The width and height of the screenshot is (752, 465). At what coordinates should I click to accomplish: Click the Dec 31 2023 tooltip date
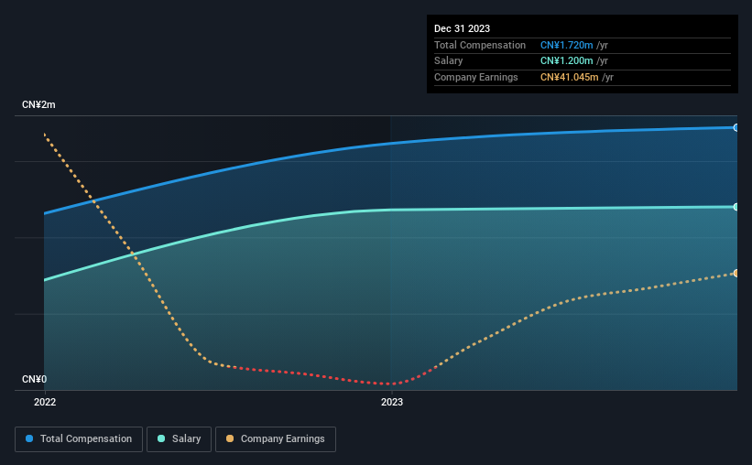pos(462,28)
